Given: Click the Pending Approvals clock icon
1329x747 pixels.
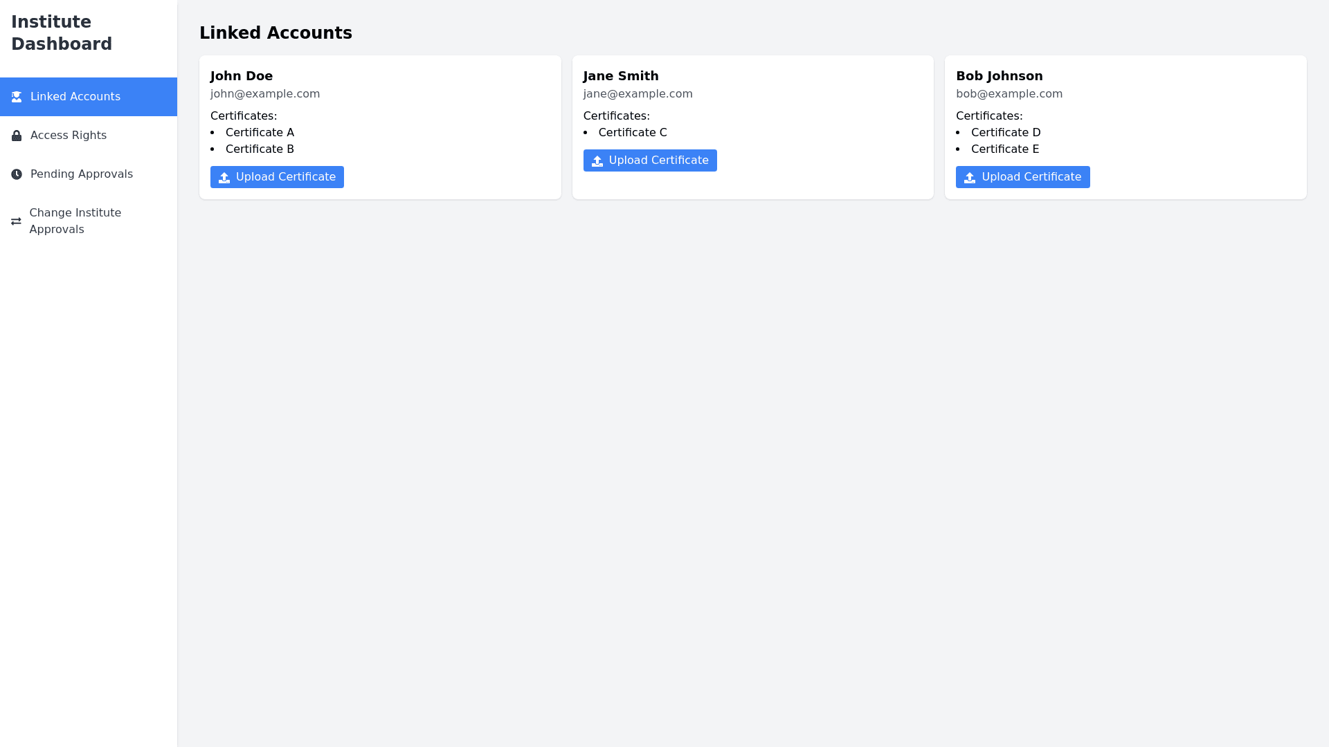Looking at the screenshot, I should (17, 174).
